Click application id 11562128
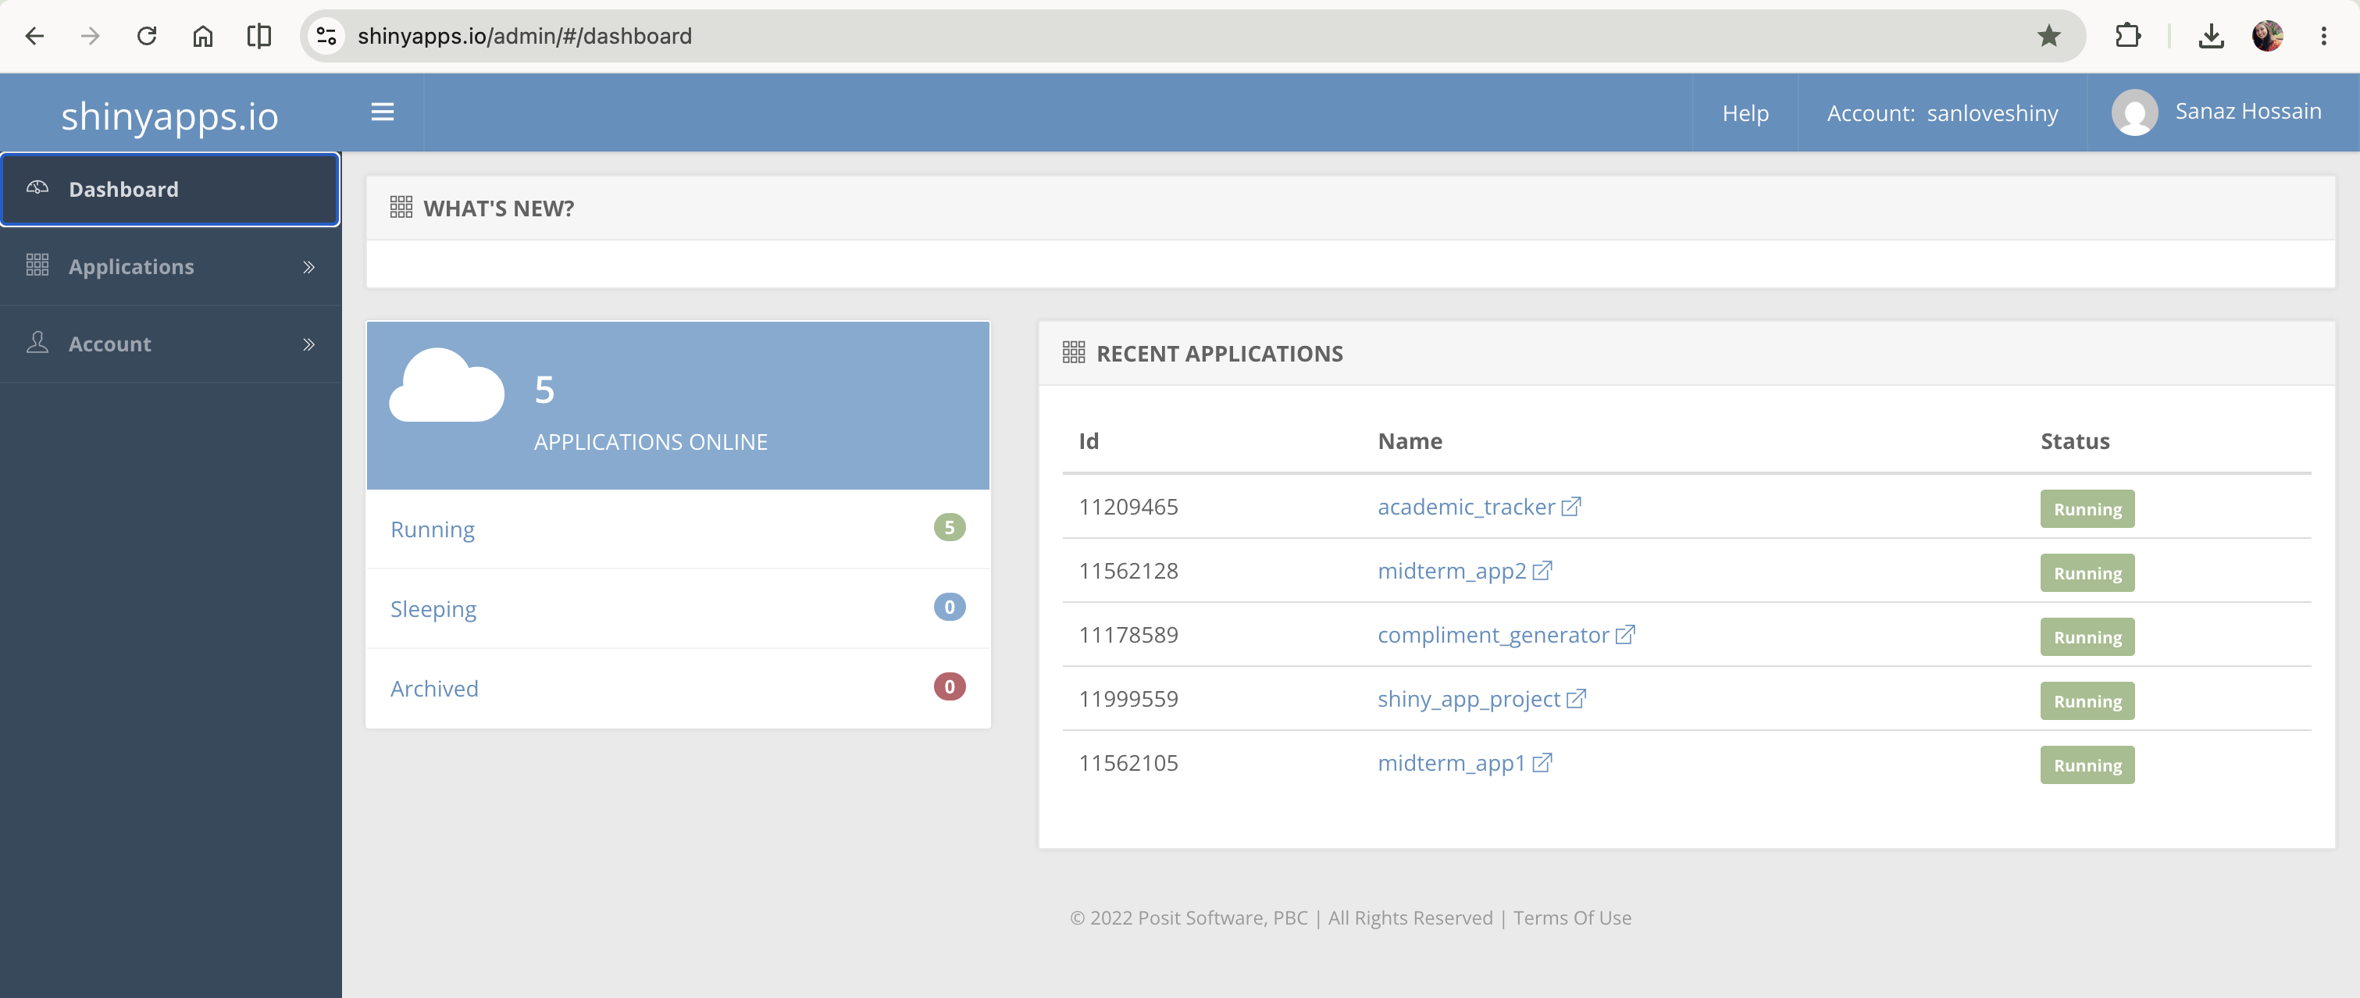The image size is (2360, 998). coord(1128,571)
